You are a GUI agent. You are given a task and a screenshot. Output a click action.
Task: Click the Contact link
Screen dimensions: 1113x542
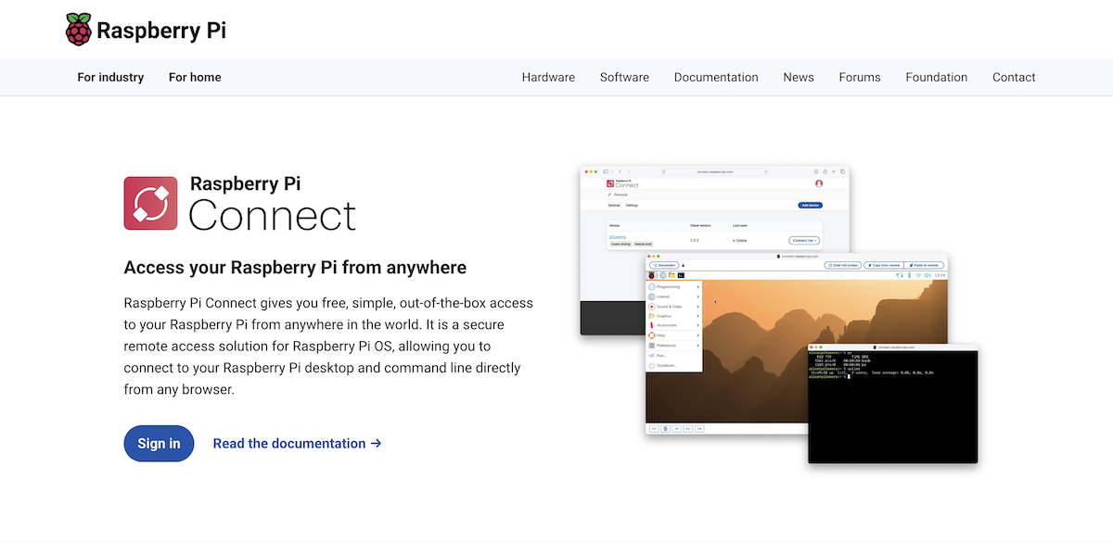click(1014, 77)
